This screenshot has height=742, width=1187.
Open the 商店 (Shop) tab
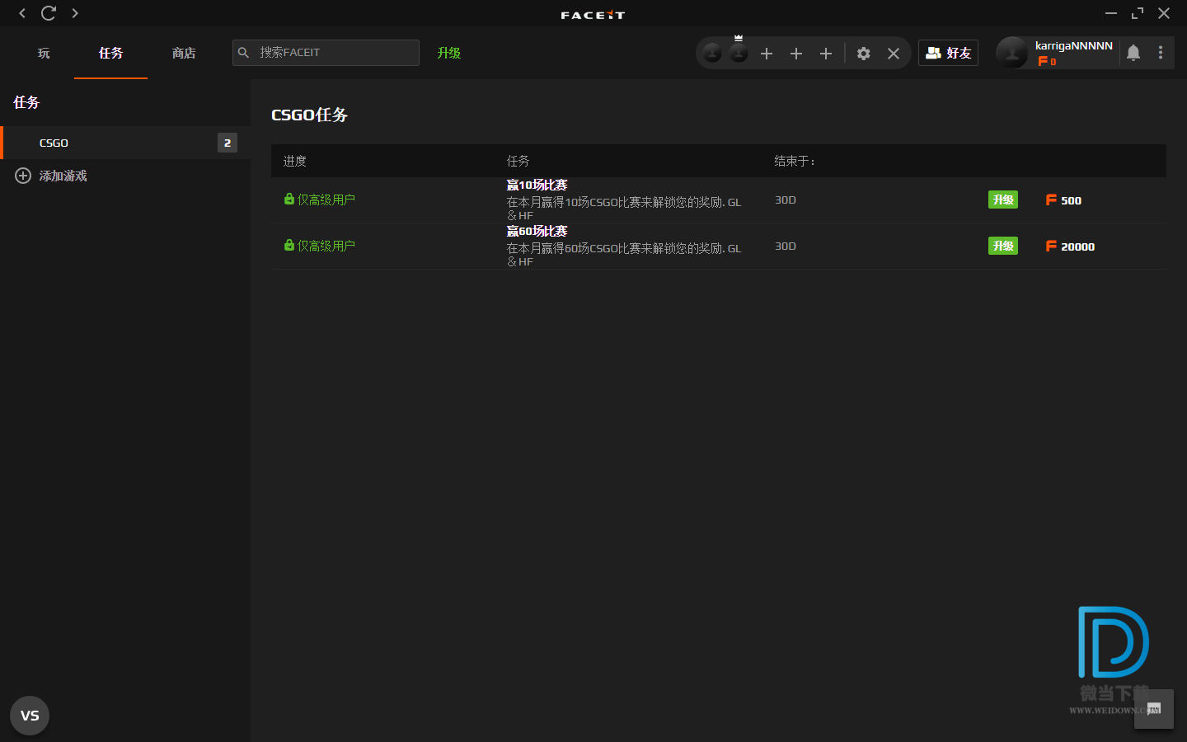[x=184, y=53]
